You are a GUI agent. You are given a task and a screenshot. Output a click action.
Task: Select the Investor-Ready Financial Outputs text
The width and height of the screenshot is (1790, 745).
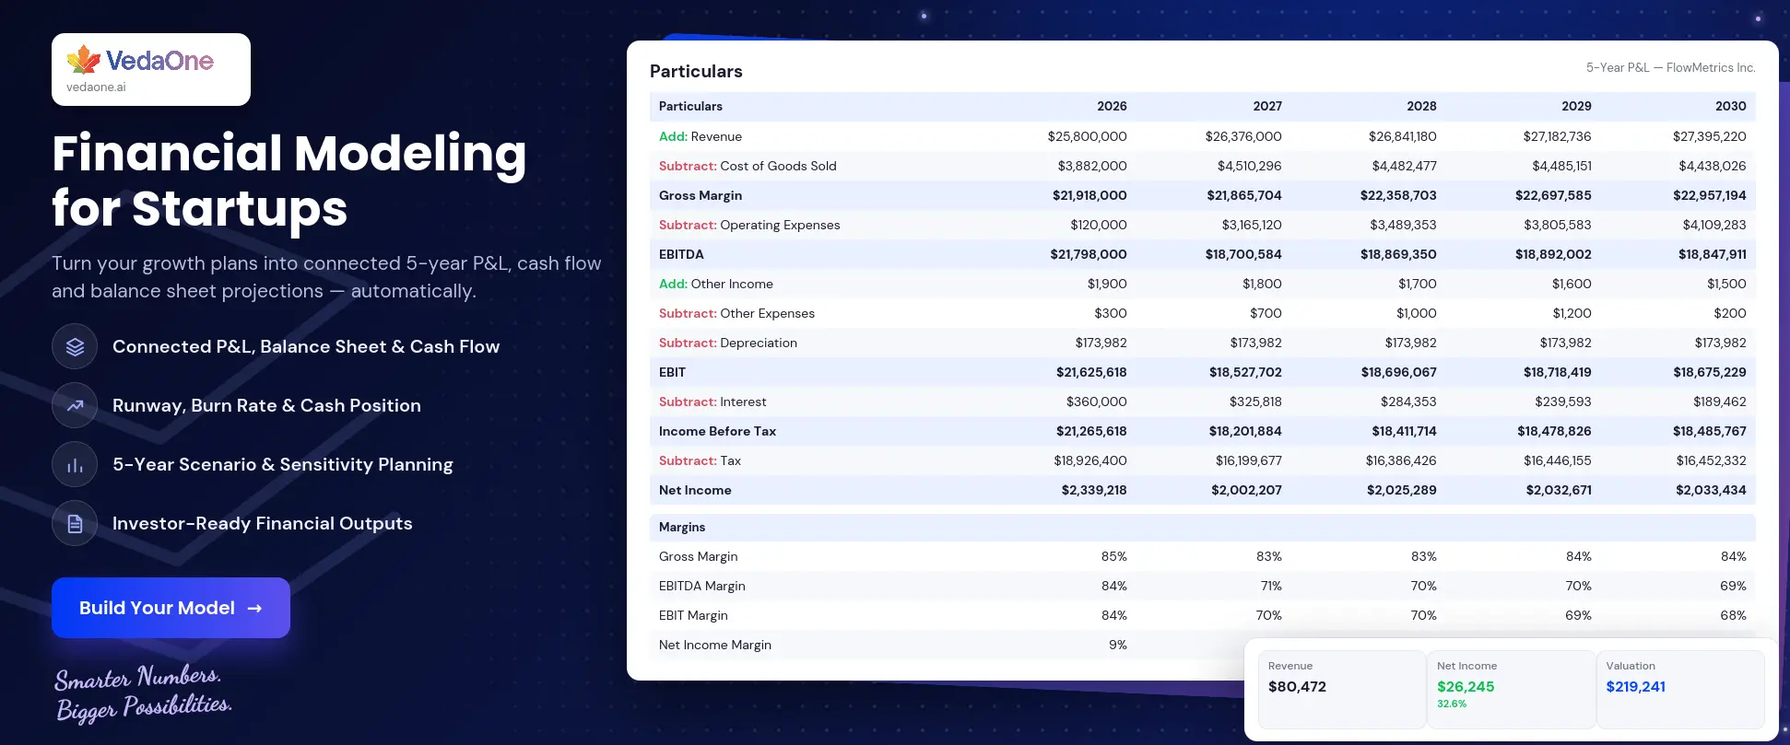[x=263, y=523]
